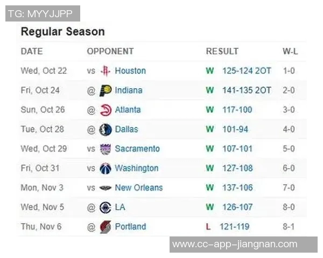This screenshot has width=323, height=258.
Task: Click the DATE column header
Action: click(x=32, y=52)
